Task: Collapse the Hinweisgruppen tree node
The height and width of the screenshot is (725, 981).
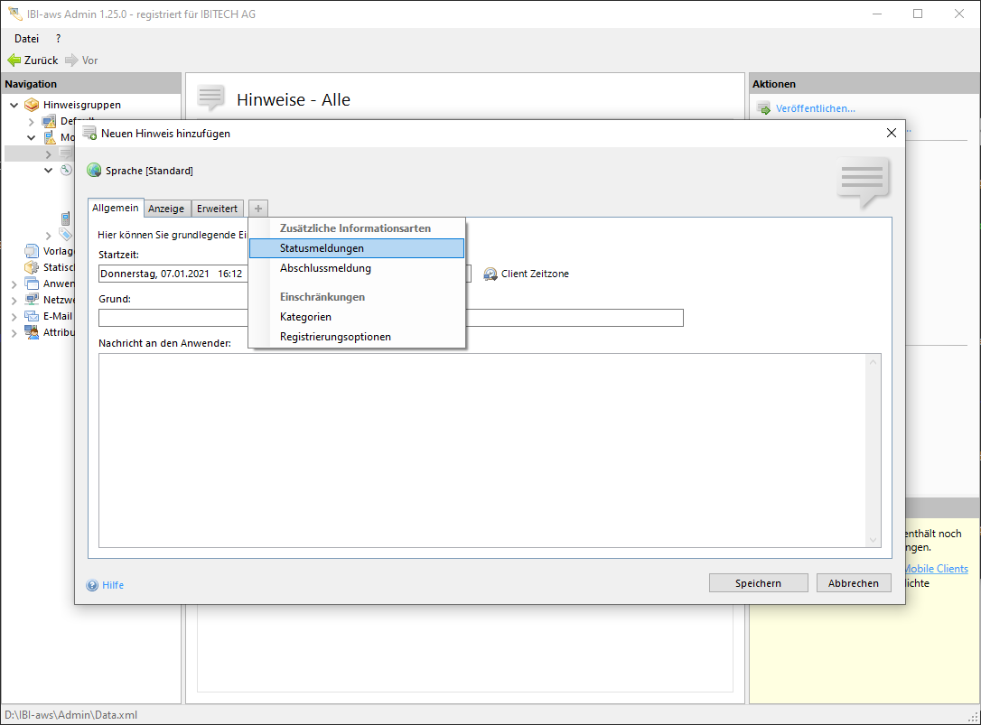Action: tap(14, 105)
